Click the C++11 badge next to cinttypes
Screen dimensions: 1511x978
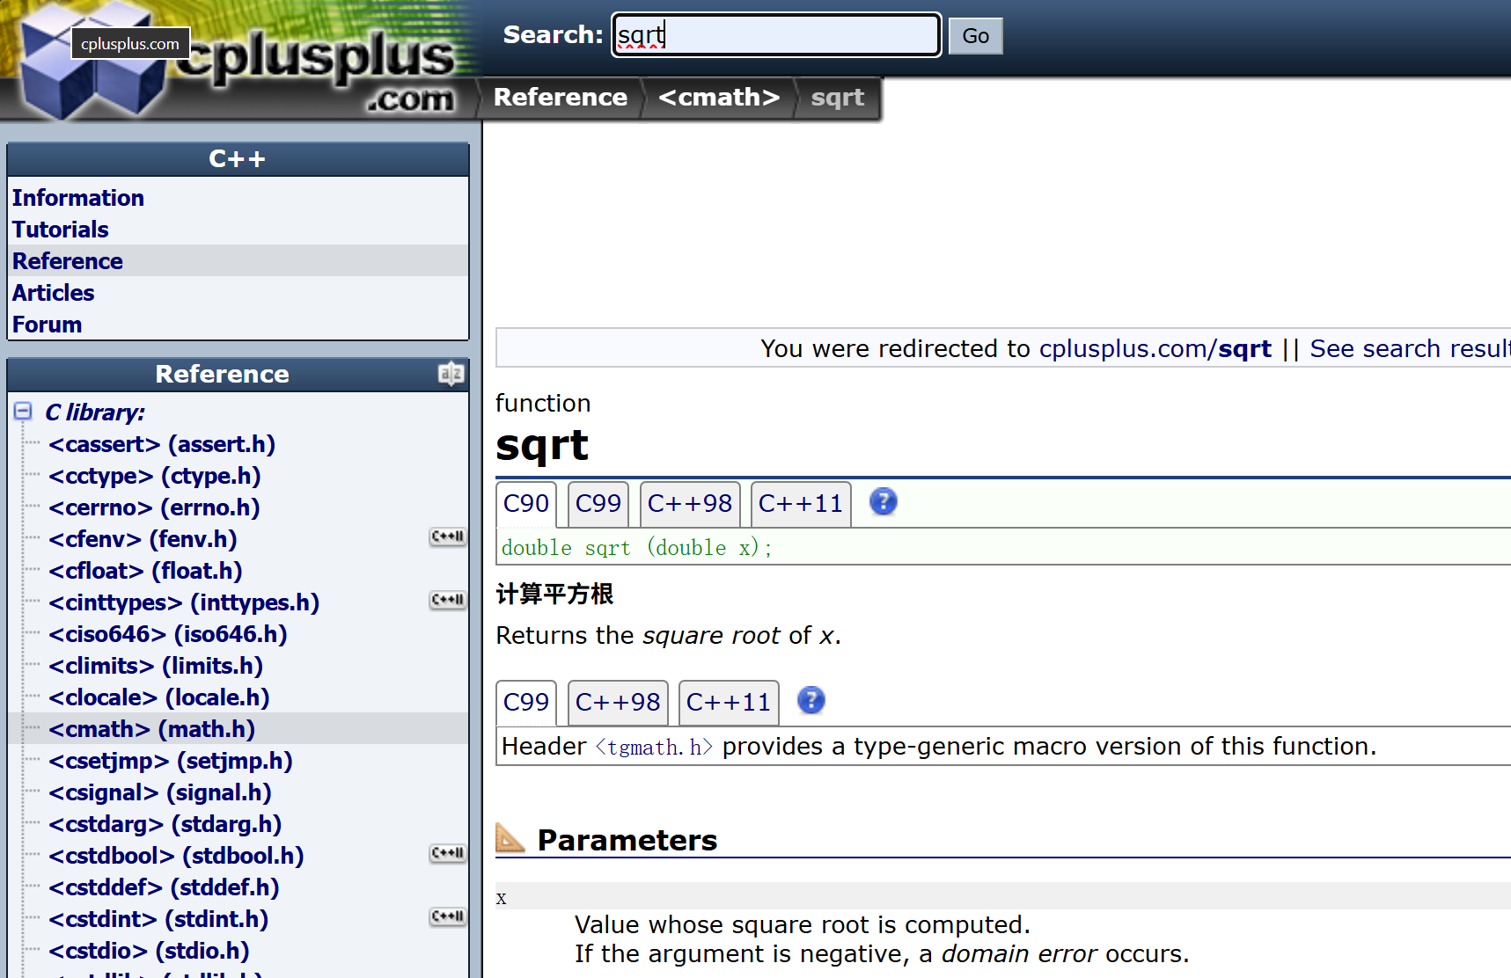pos(448,601)
